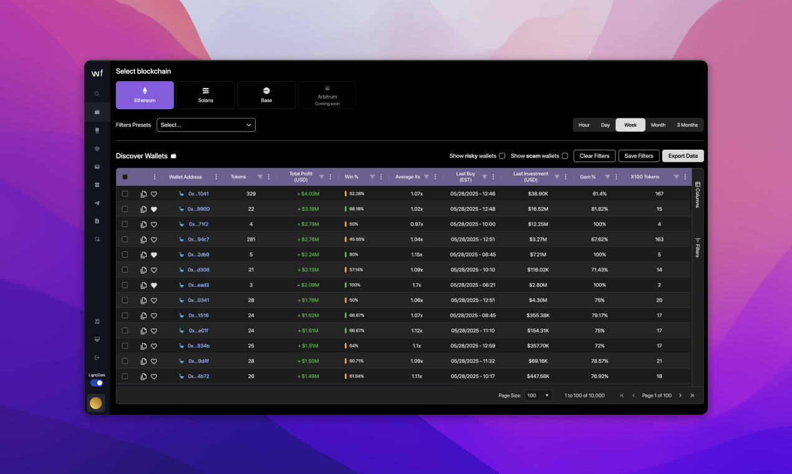
Task: Click filter icon on Last Investment column
Action: point(557,177)
